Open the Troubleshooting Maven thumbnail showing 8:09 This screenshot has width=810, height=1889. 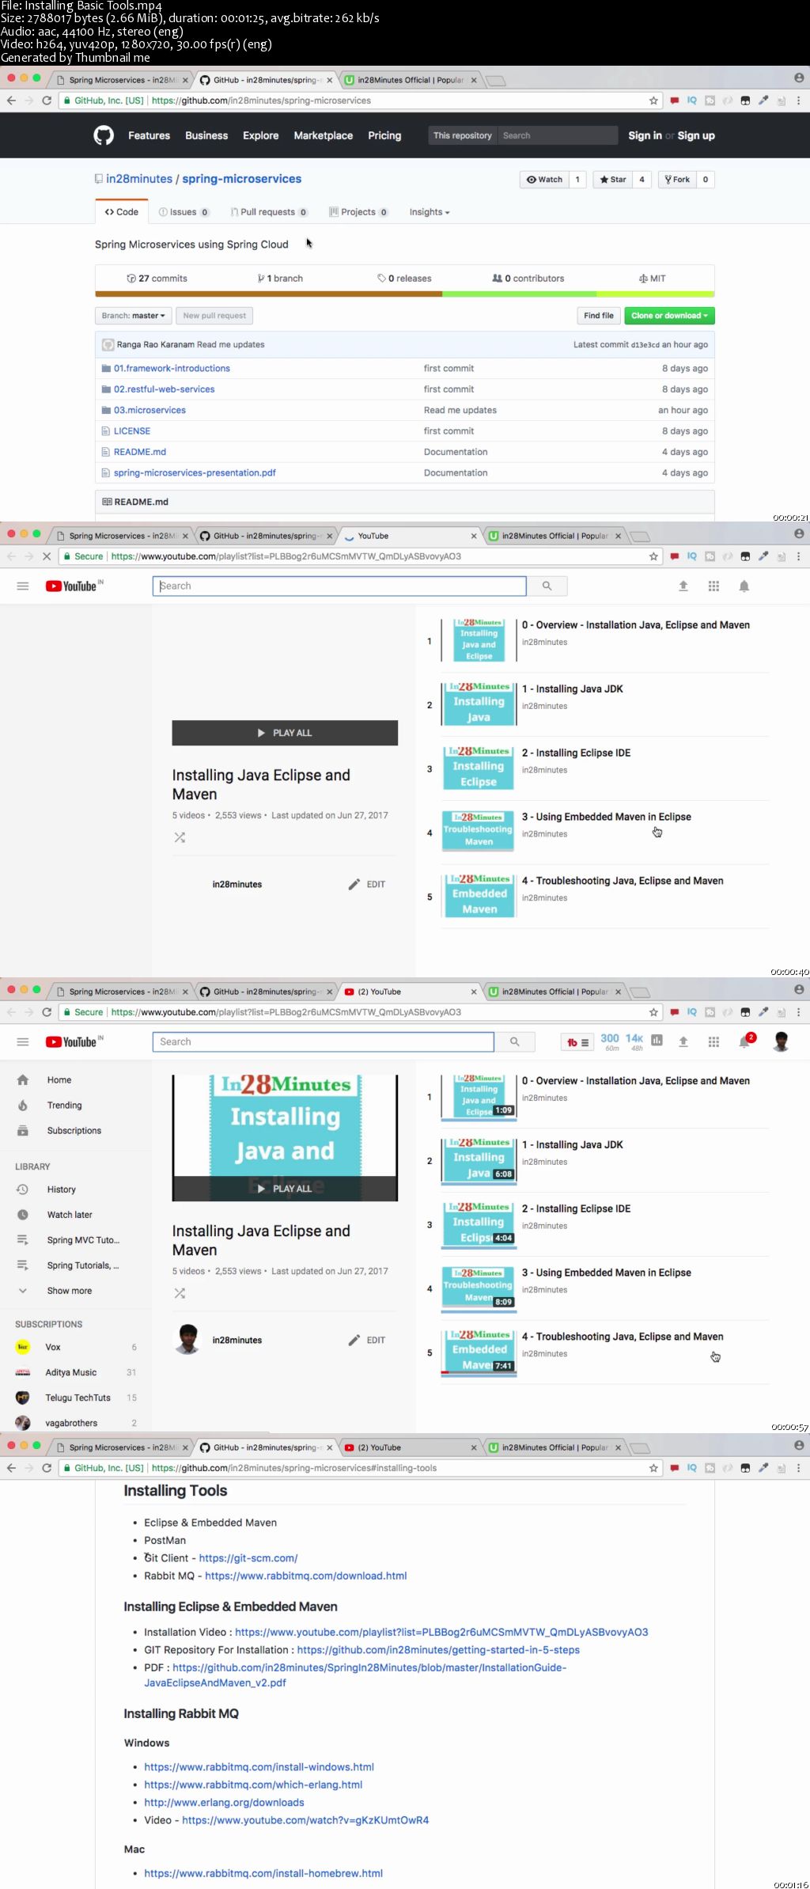pyautogui.click(x=479, y=1288)
